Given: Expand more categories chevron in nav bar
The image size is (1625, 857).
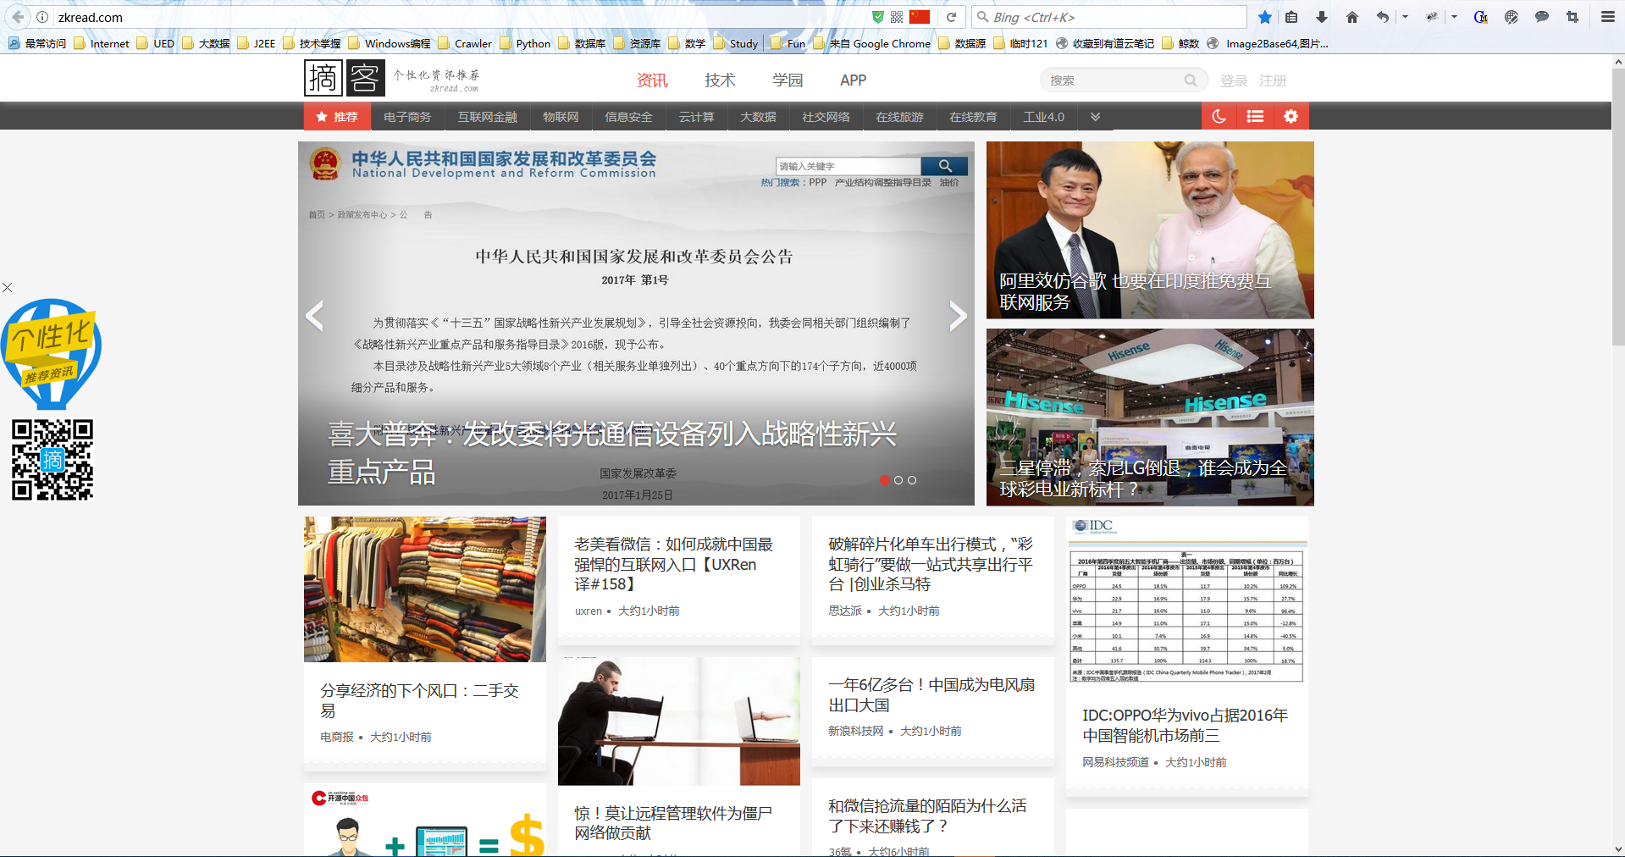Looking at the screenshot, I should [1095, 117].
